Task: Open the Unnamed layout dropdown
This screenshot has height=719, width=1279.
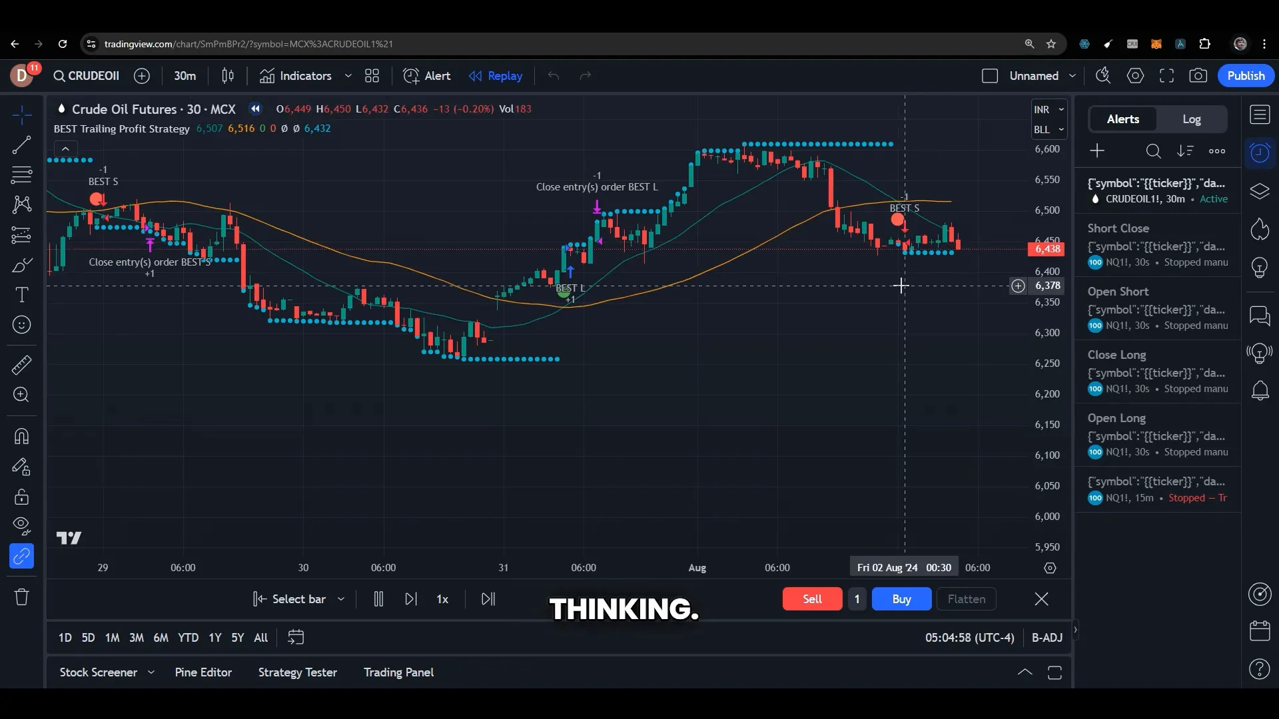Action: point(1072,76)
